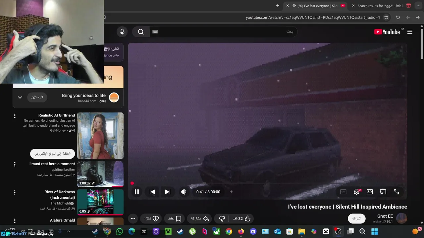Open the video settings gear
This screenshot has width=424, height=238.
pyautogui.click(x=356, y=192)
